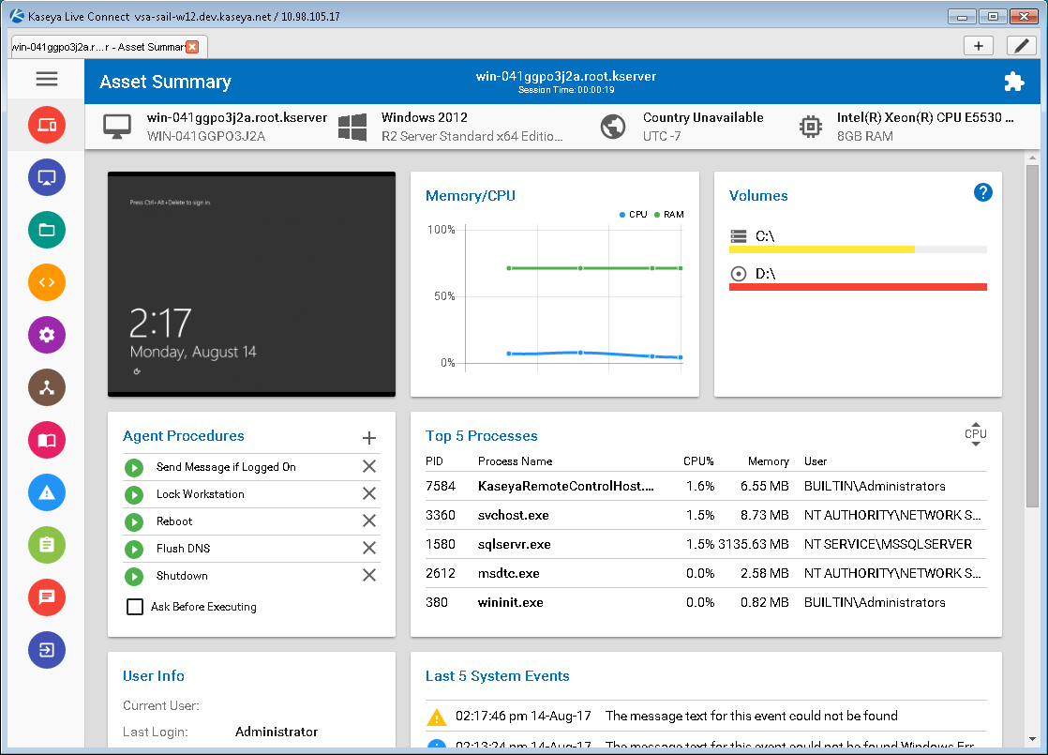Screen dimensions: 1048x755
Task: Open the hamburger navigation menu
Action: click(46, 79)
